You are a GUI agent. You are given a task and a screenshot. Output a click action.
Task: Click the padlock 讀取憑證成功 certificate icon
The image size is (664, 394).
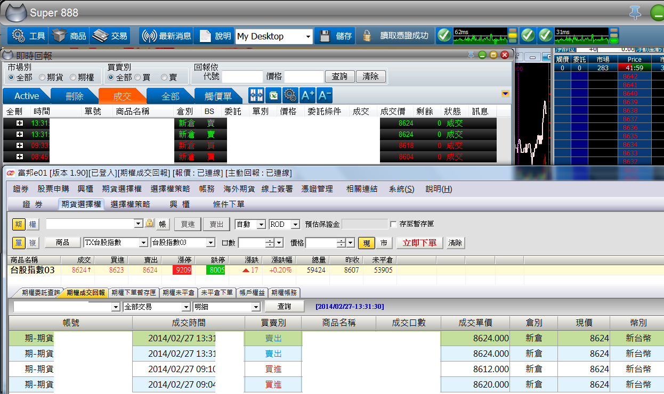click(395, 36)
